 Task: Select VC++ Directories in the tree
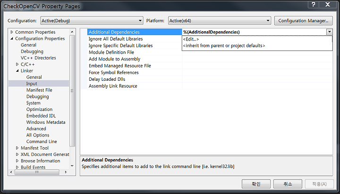click(38, 58)
